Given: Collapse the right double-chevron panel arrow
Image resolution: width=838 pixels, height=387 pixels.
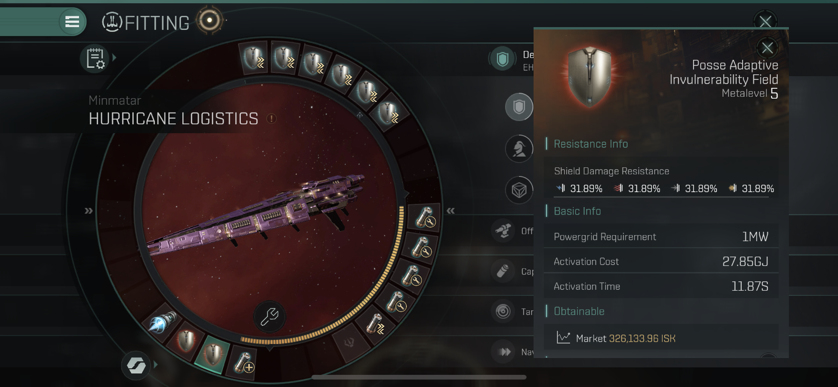Looking at the screenshot, I should 451,211.
